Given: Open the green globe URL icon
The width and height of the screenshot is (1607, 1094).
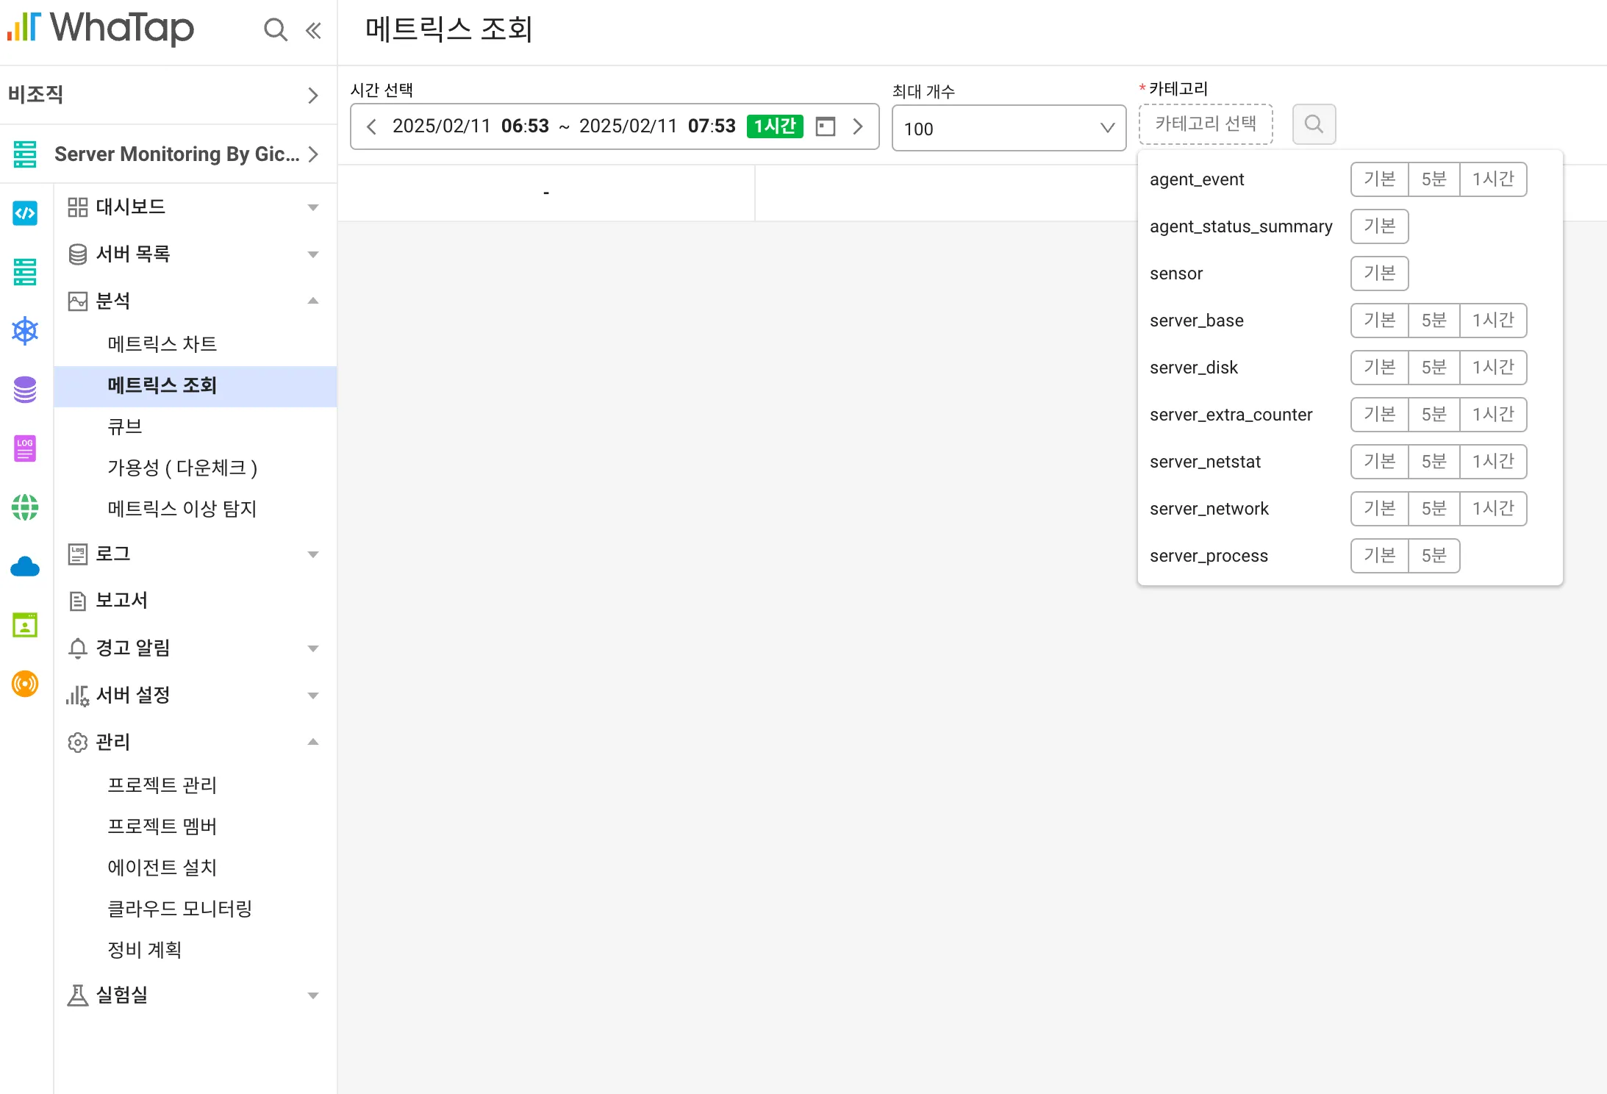Looking at the screenshot, I should pos(25,507).
